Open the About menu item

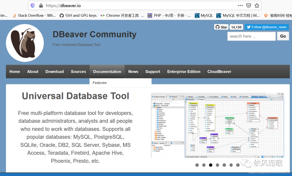point(33,72)
